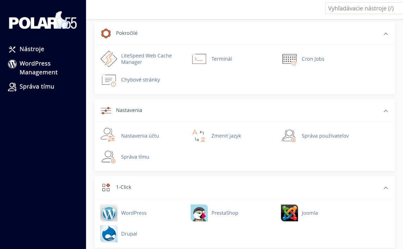Select the Správa používateľov icon
403x249 pixels.
289,136
